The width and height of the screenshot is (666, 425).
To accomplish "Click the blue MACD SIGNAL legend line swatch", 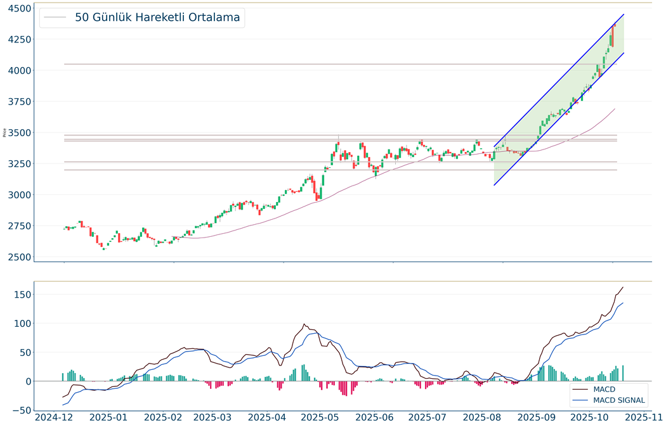I will [x=580, y=400].
